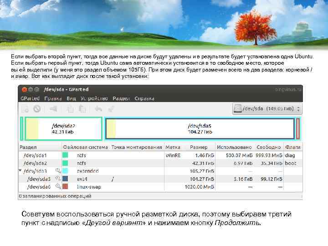328x246 pixels.
Task: Click the 105.27 ГиБ size value
Action: click(x=202, y=171)
